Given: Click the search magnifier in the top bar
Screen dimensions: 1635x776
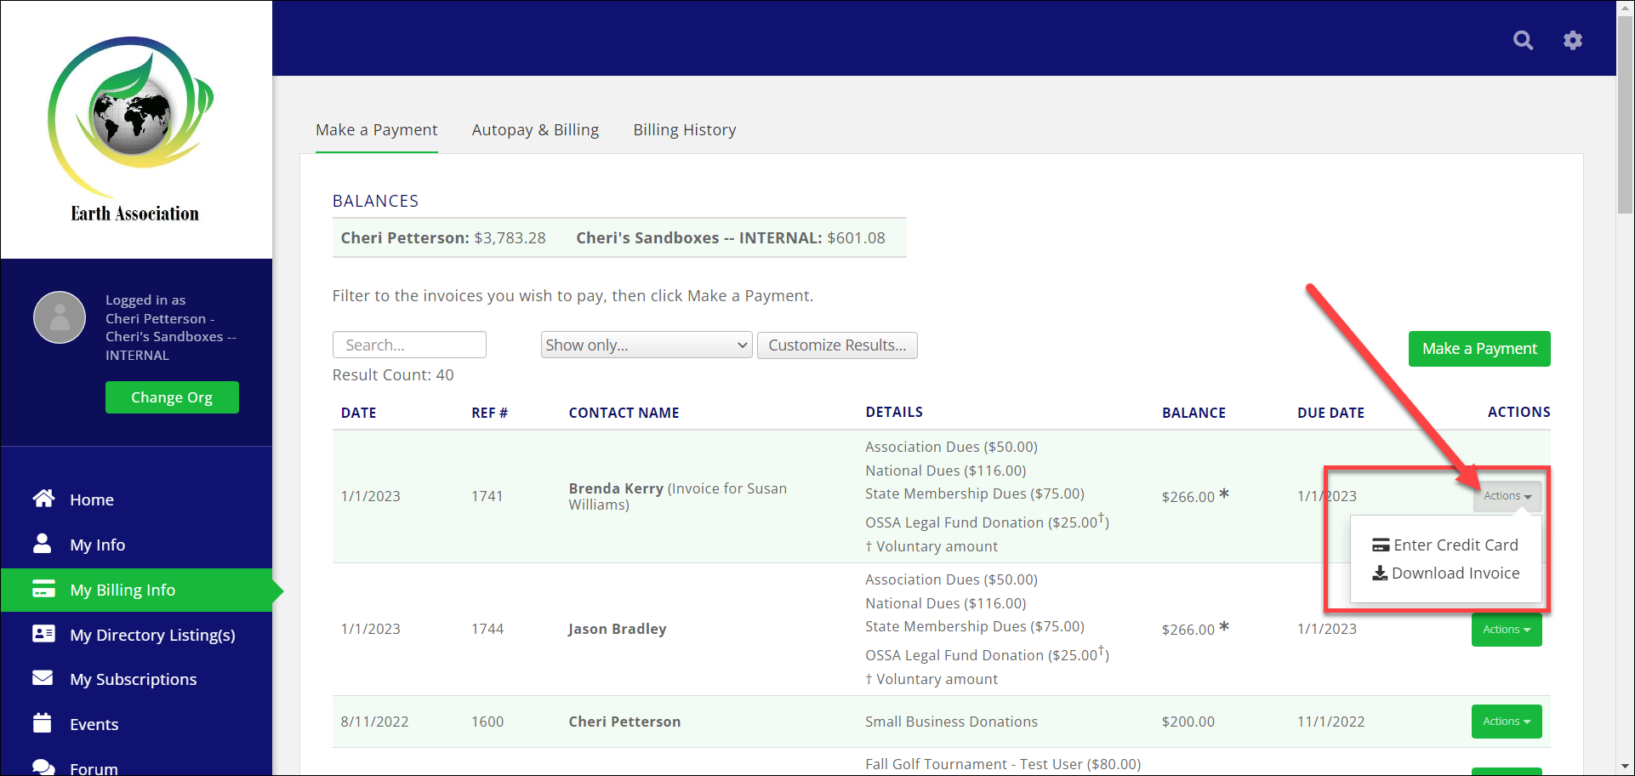Looking at the screenshot, I should tap(1523, 40).
